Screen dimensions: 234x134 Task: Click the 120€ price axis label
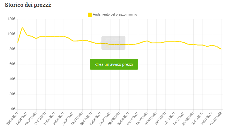coord(11,19)
